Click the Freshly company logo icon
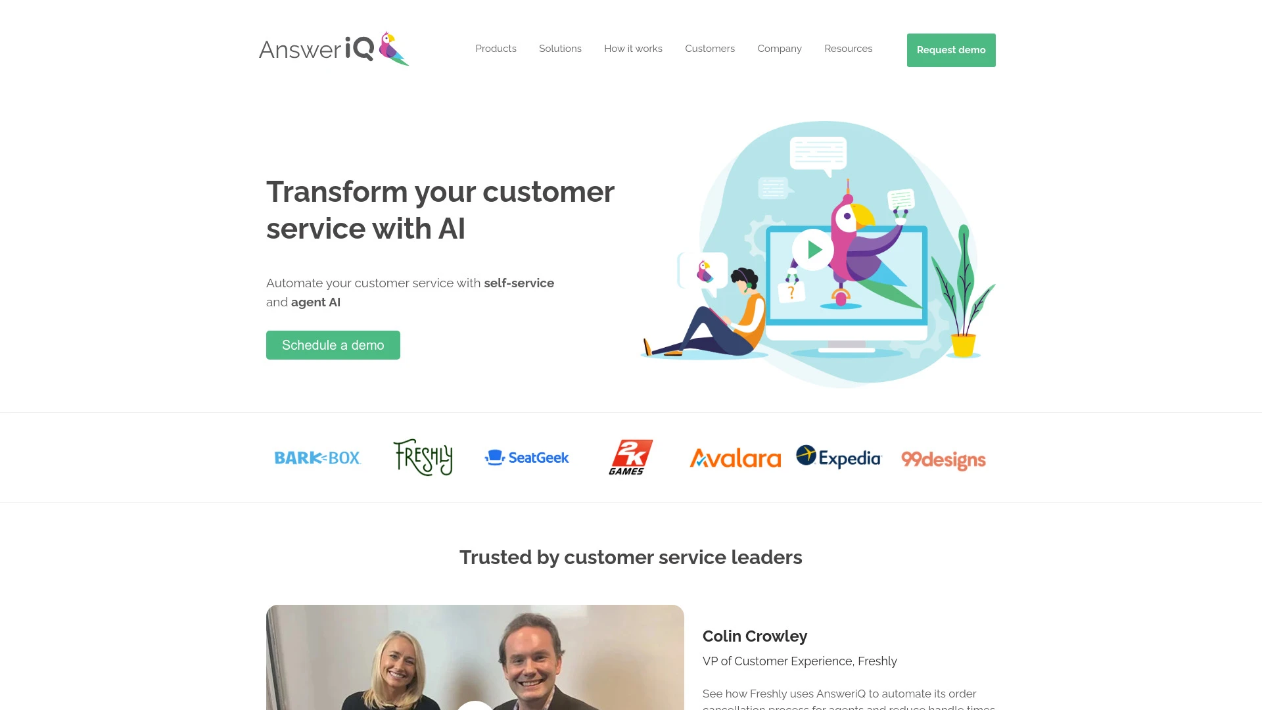The image size is (1262, 710). click(422, 457)
